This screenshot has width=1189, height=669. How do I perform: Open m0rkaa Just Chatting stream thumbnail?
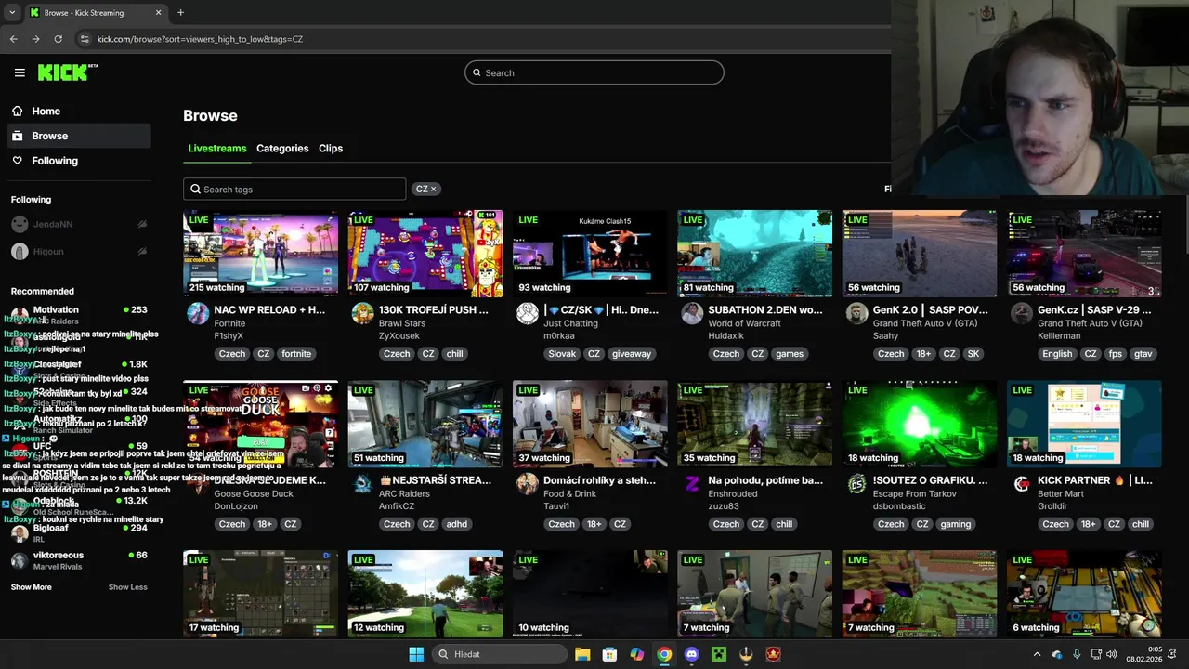590,253
